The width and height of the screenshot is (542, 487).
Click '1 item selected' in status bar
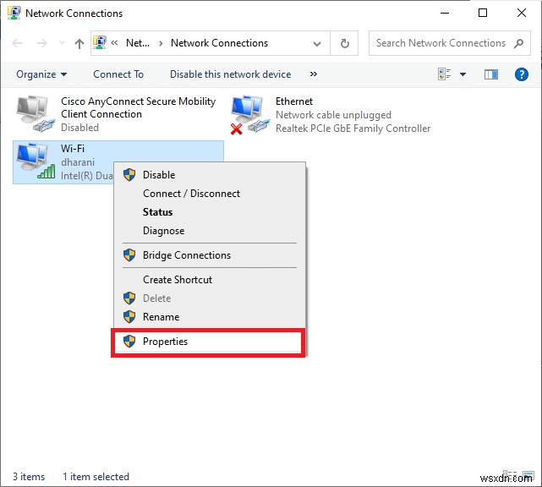click(96, 477)
